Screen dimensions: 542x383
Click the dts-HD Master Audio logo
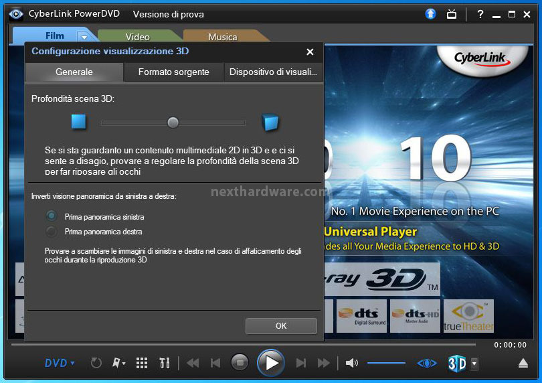tap(415, 316)
